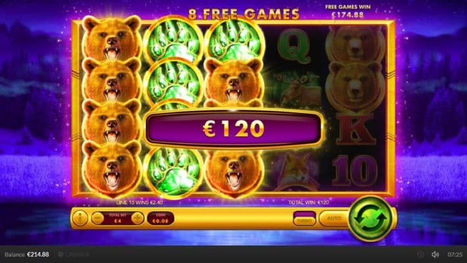
Task: Click the €120 win banner
Action: pyautogui.click(x=234, y=129)
